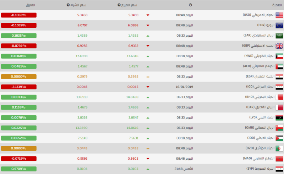Click the help icon beside سعر المبيع

click(x=119, y=5)
